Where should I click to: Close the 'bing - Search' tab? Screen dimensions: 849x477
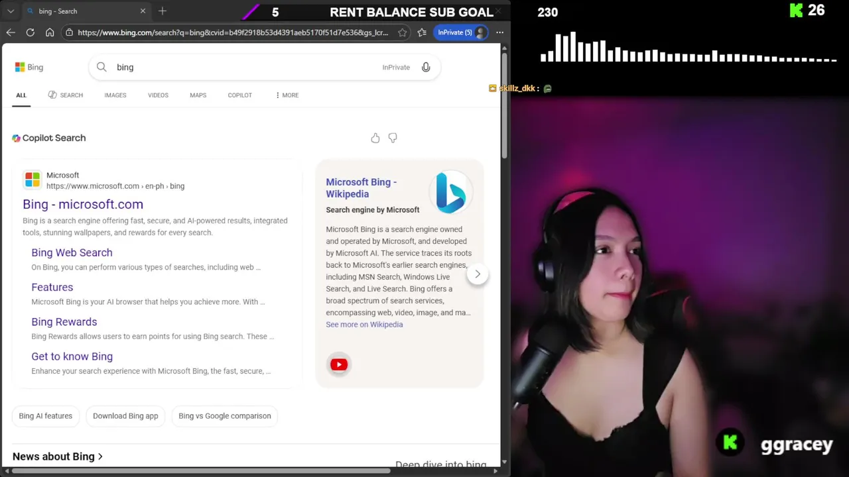click(143, 11)
